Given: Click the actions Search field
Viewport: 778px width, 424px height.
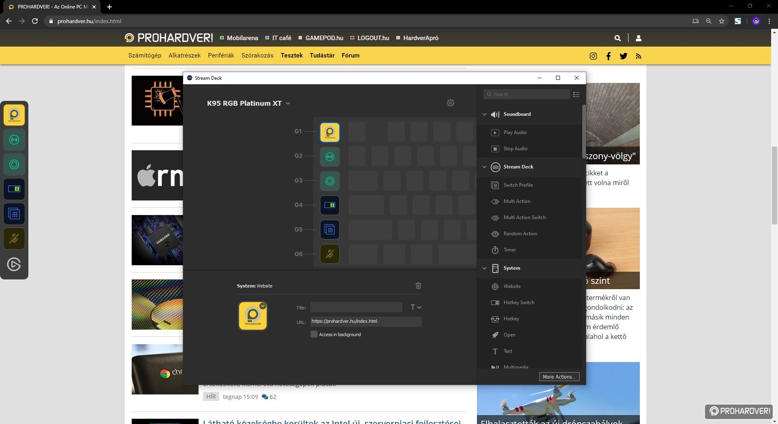Looking at the screenshot, I should pyautogui.click(x=527, y=94).
